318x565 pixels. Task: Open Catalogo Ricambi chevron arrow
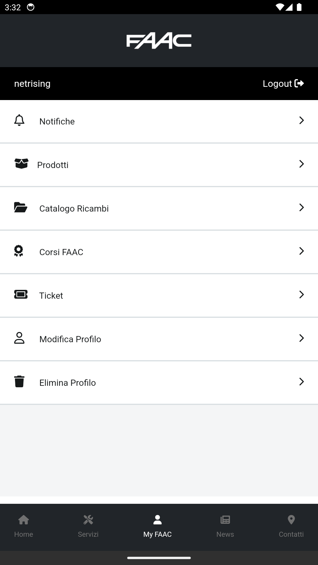click(x=302, y=207)
